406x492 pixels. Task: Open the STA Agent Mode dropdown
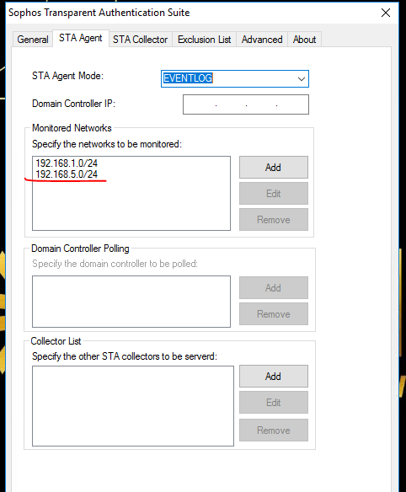235,78
